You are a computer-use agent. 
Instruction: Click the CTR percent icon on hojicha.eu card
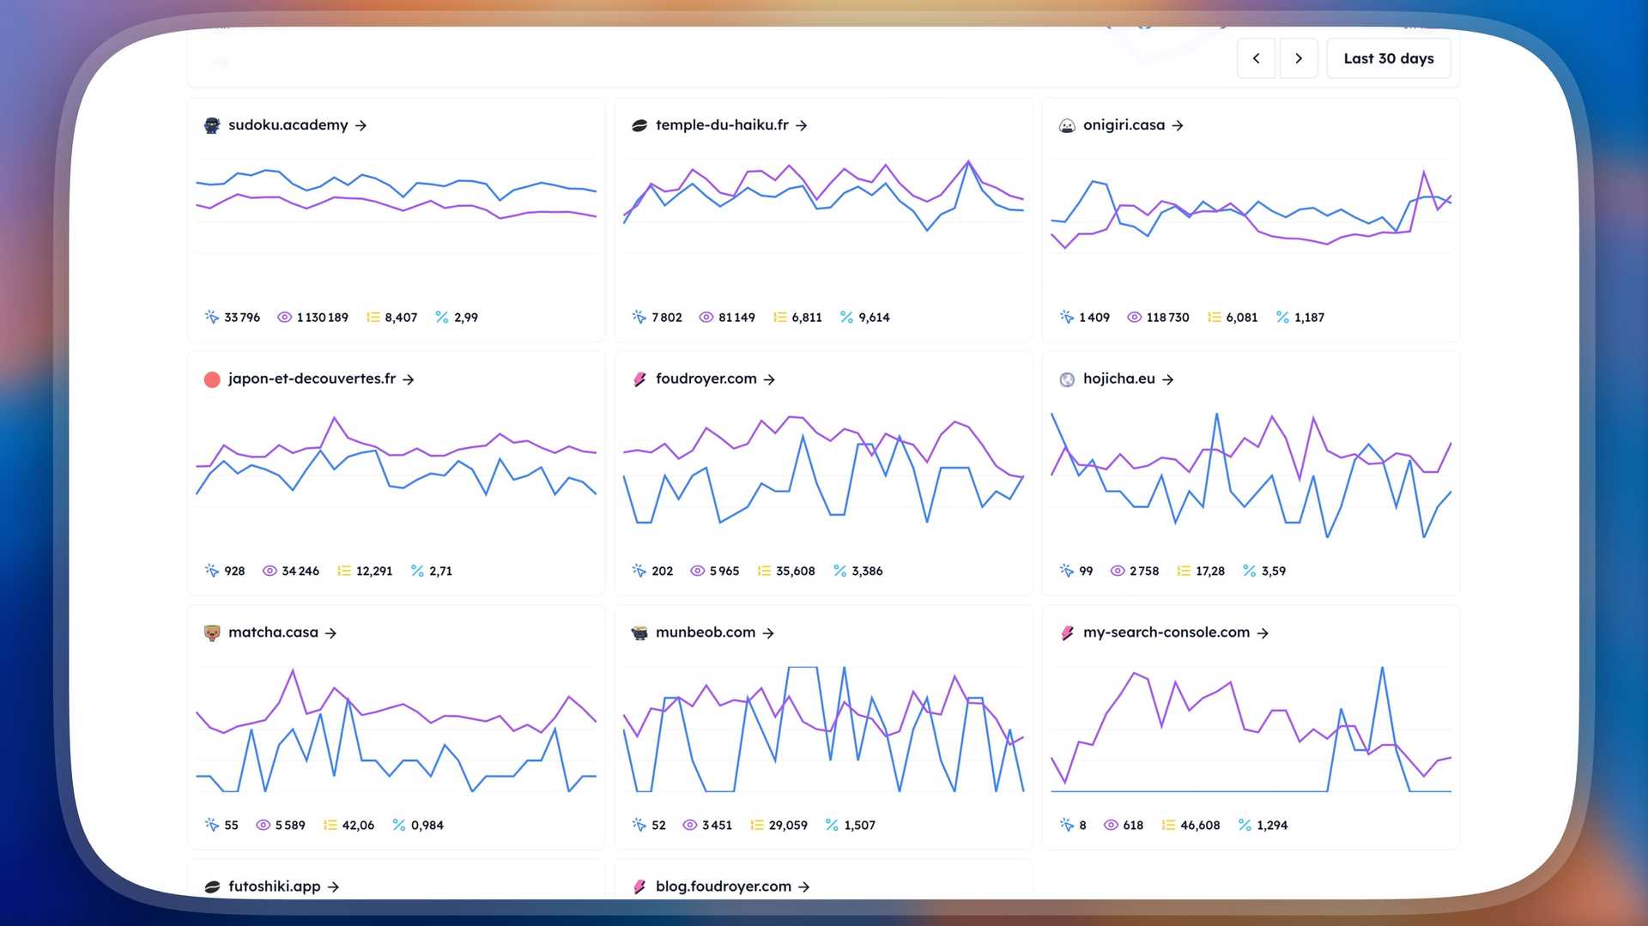(x=1249, y=571)
